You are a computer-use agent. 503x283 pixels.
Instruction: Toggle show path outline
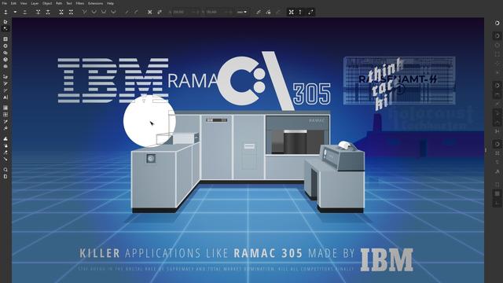[x=310, y=12]
